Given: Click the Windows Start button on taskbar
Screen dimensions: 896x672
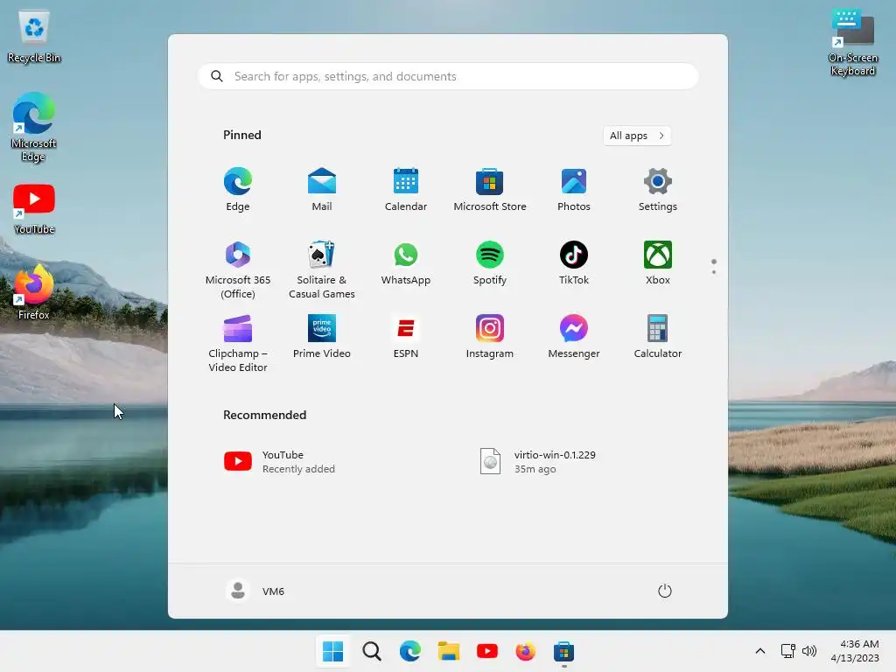Looking at the screenshot, I should tap(333, 651).
